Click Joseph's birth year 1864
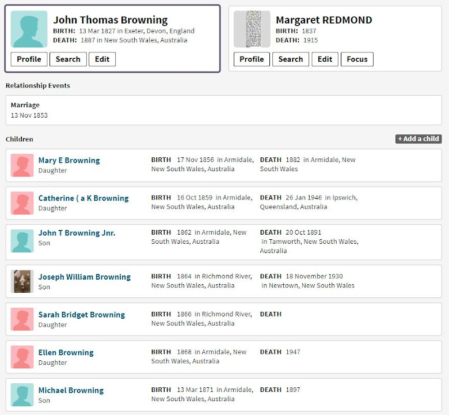Viewport: 449px width, 415px height. point(184,276)
